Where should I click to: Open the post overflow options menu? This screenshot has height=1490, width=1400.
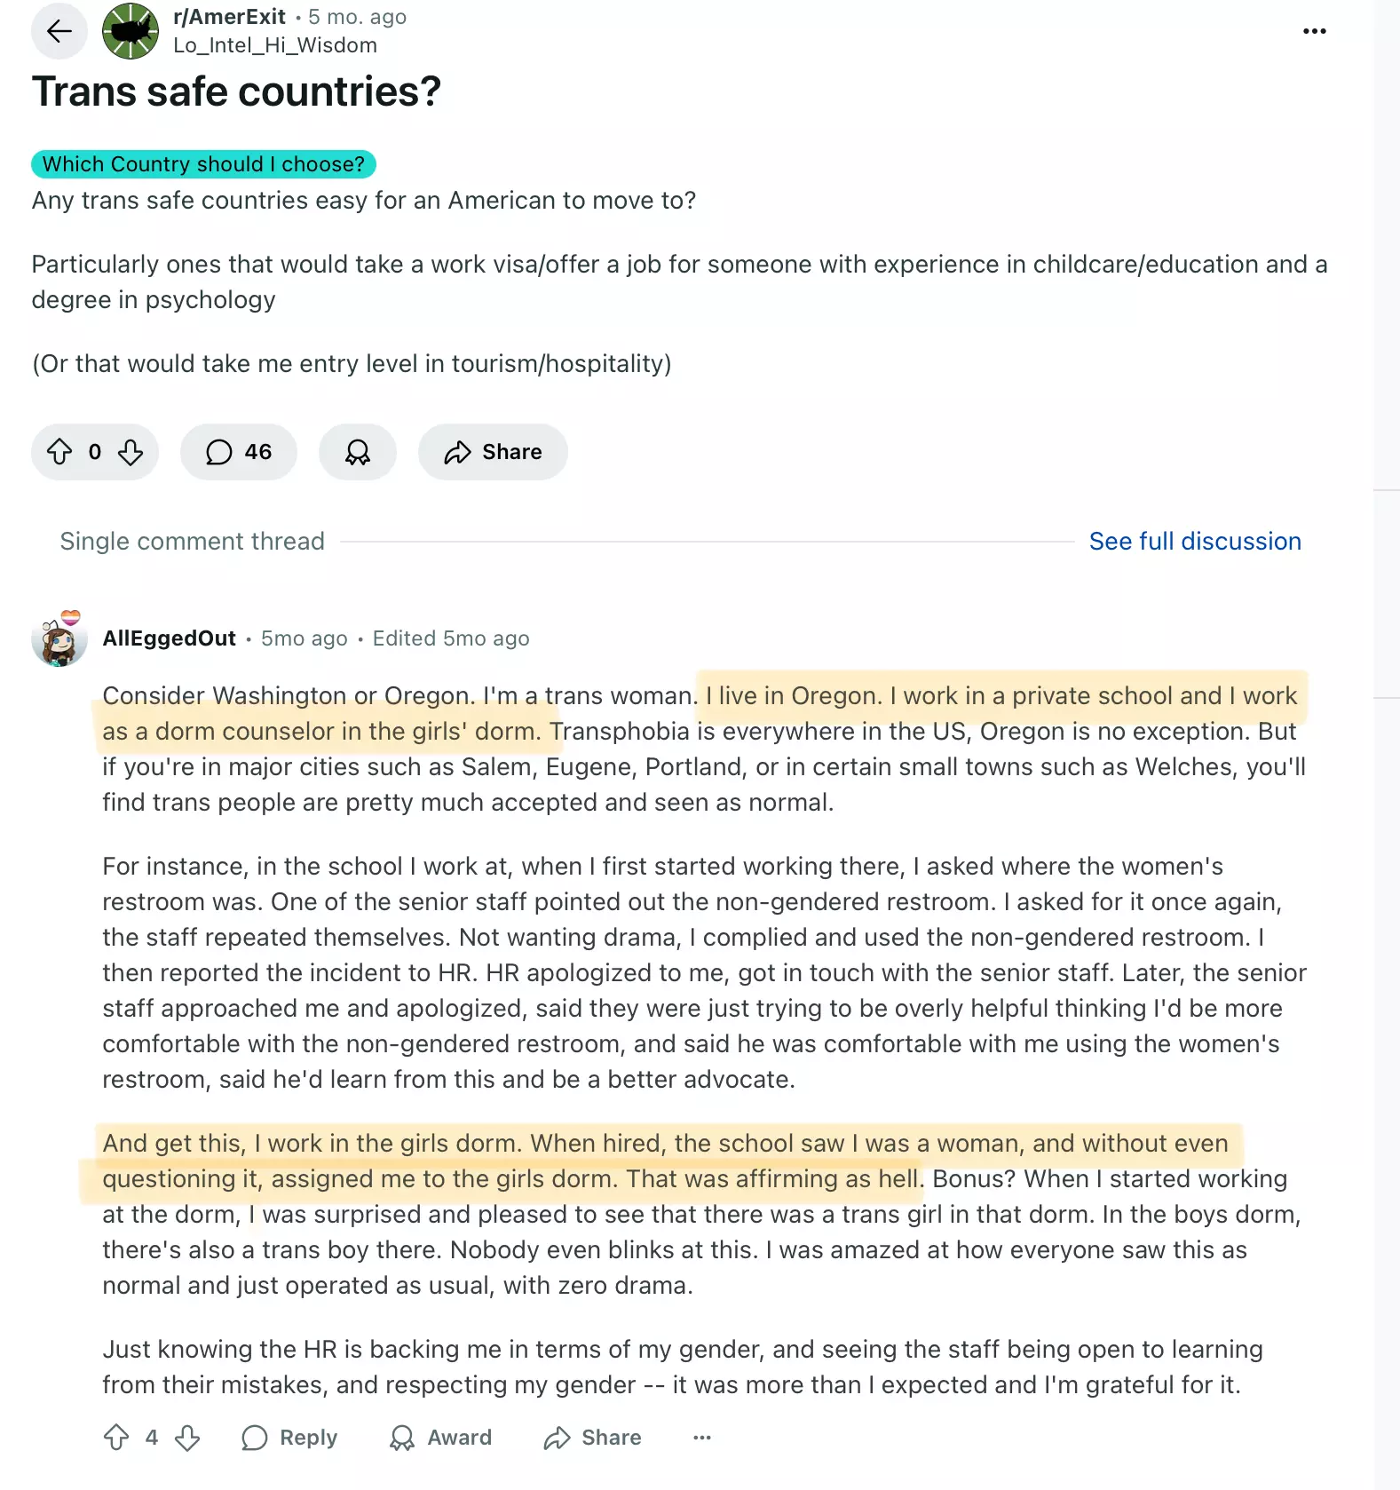(1314, 31)
